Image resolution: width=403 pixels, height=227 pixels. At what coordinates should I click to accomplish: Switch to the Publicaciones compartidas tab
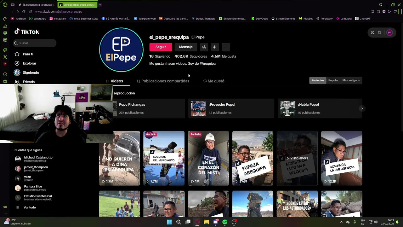coord(163,81)
